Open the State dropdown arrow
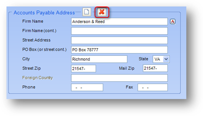The height and width of the screenshot is (116, 203). (x=166, y=59)
